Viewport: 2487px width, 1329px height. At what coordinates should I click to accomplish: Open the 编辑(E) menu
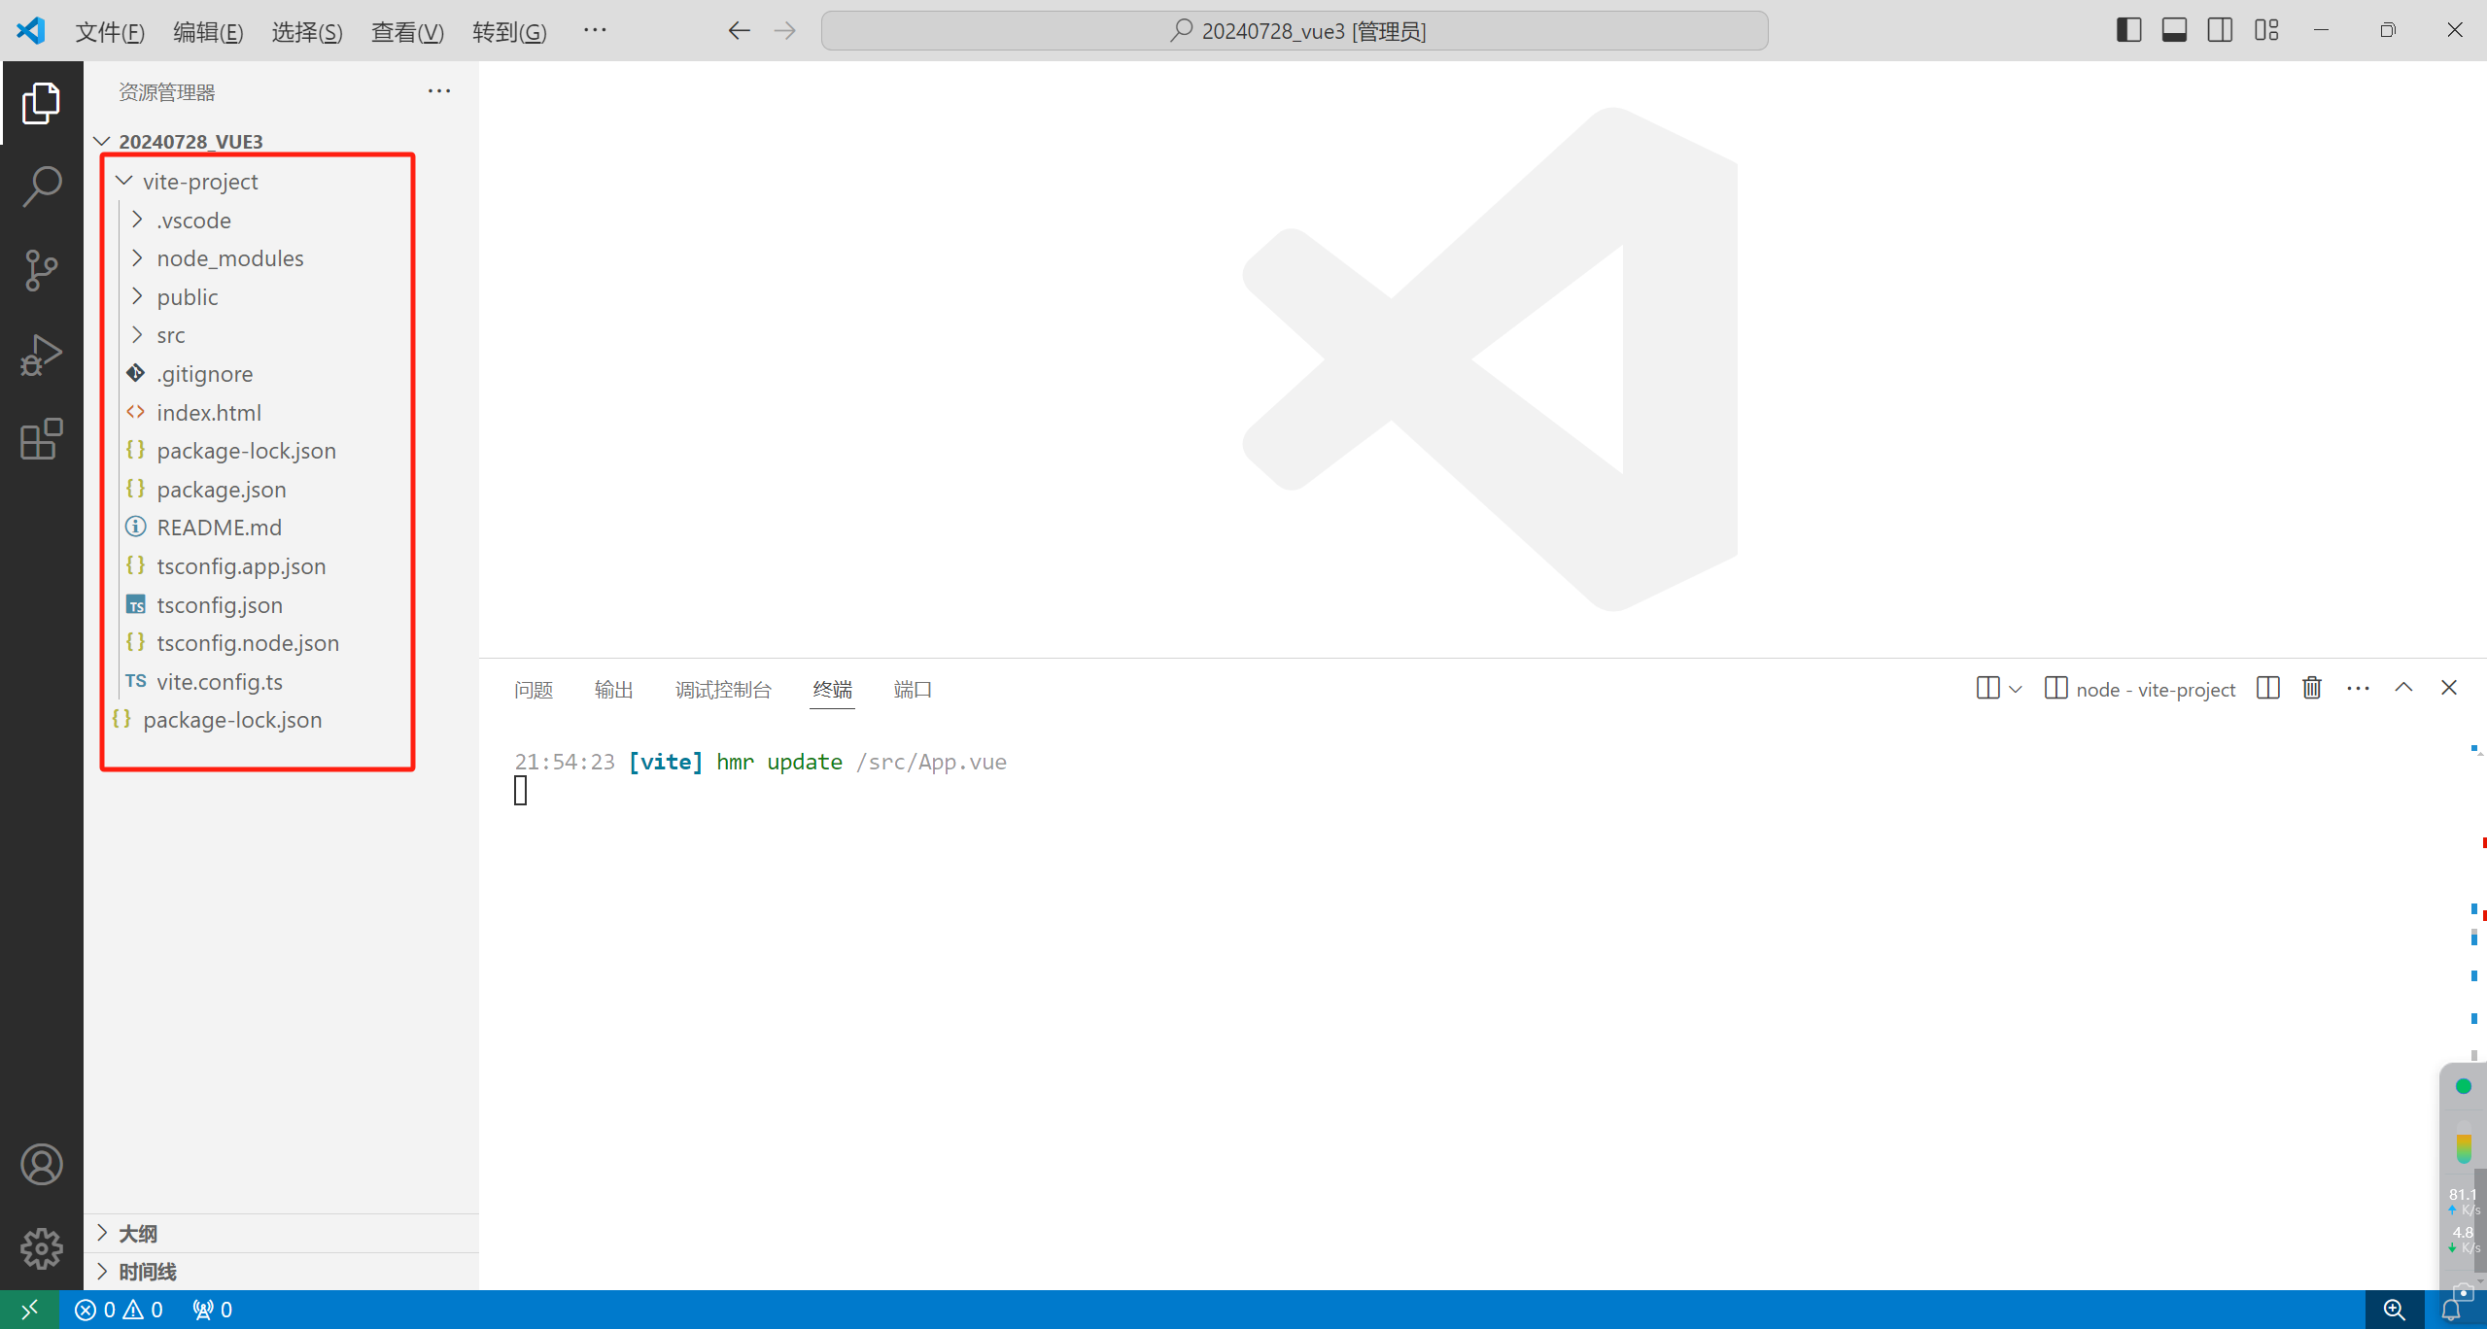208,32
